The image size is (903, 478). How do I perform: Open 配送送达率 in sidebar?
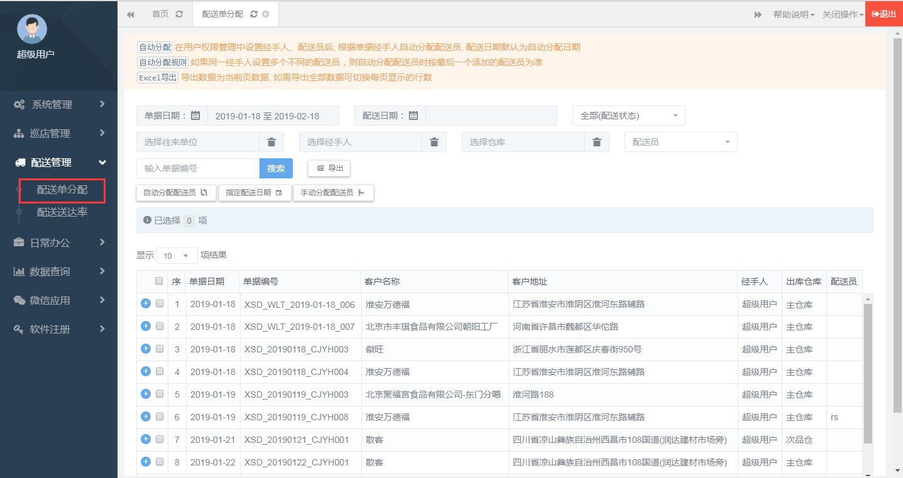(62, 212)
